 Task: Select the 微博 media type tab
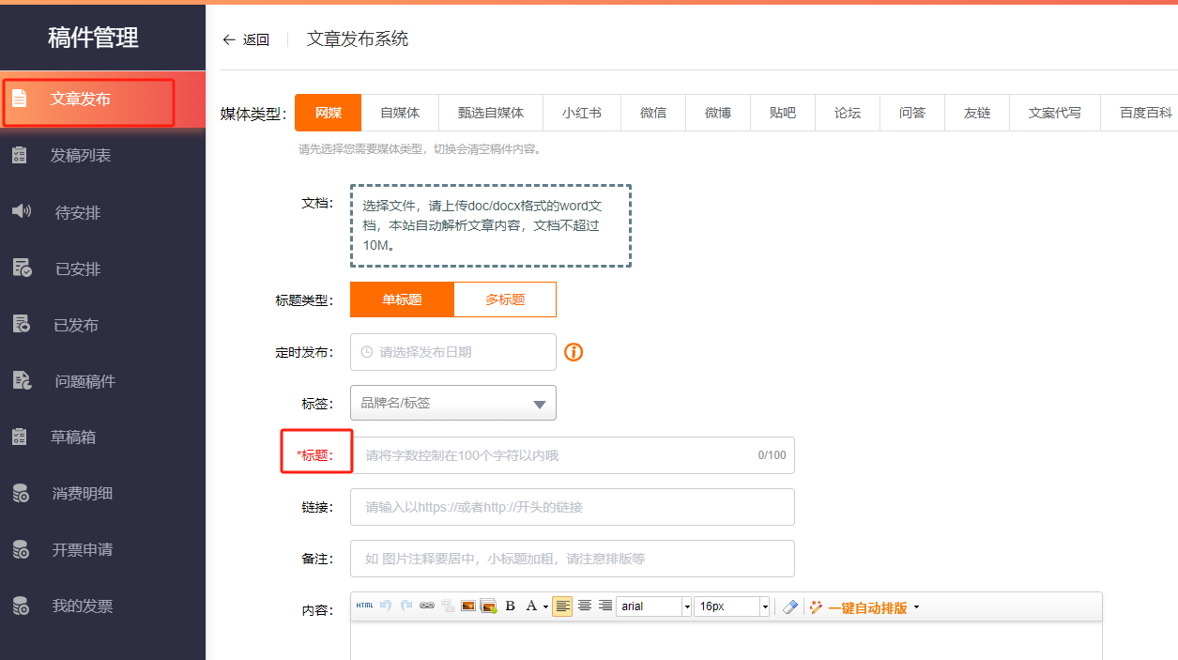[x=718, y=113]
